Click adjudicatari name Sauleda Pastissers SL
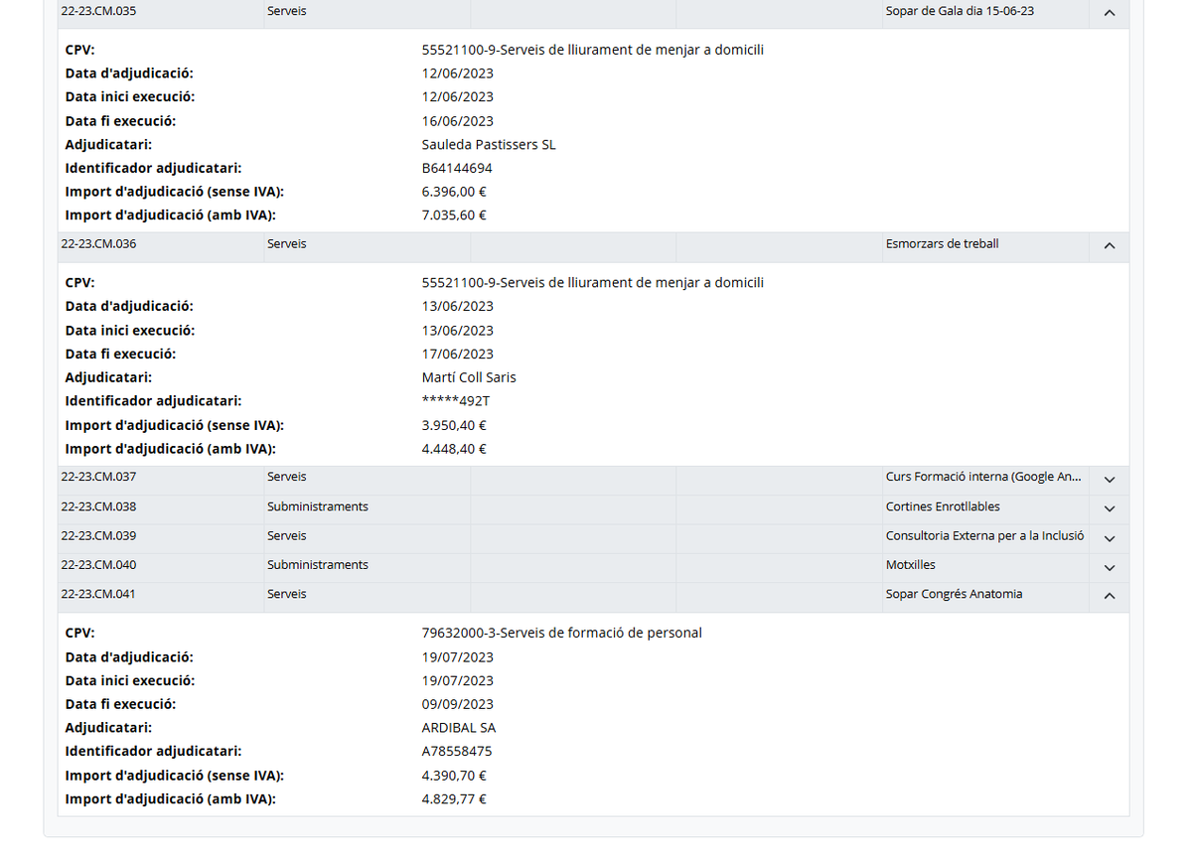This screenshot has width=1192, height=860. [x=489, y=144]
